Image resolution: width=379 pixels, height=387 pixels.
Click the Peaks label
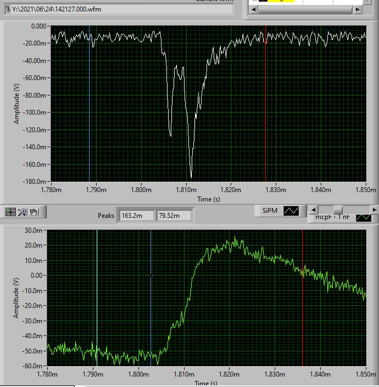(x=106, y=216)
